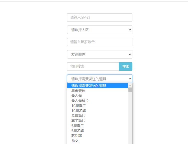This screenshot has width=188, height=144.
Task: Click the GM码 input field
Action: [99, 17]
